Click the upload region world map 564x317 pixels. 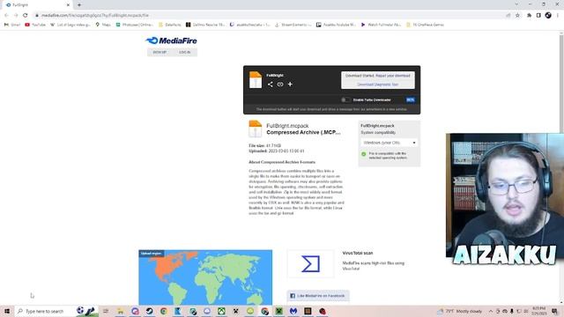point(205,277)
